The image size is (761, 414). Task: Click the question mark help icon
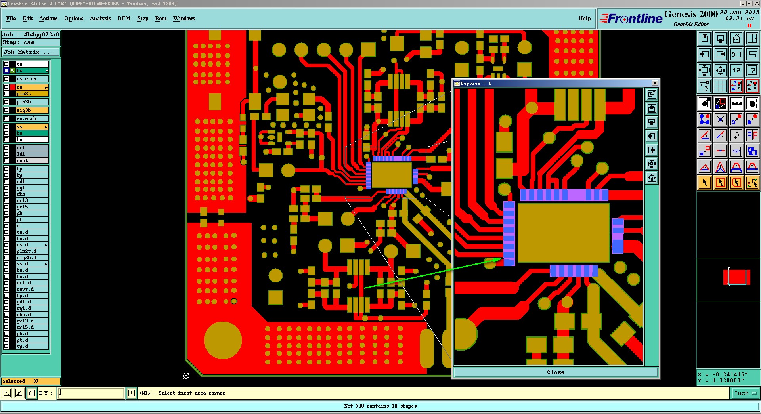(x=752, y=70)
